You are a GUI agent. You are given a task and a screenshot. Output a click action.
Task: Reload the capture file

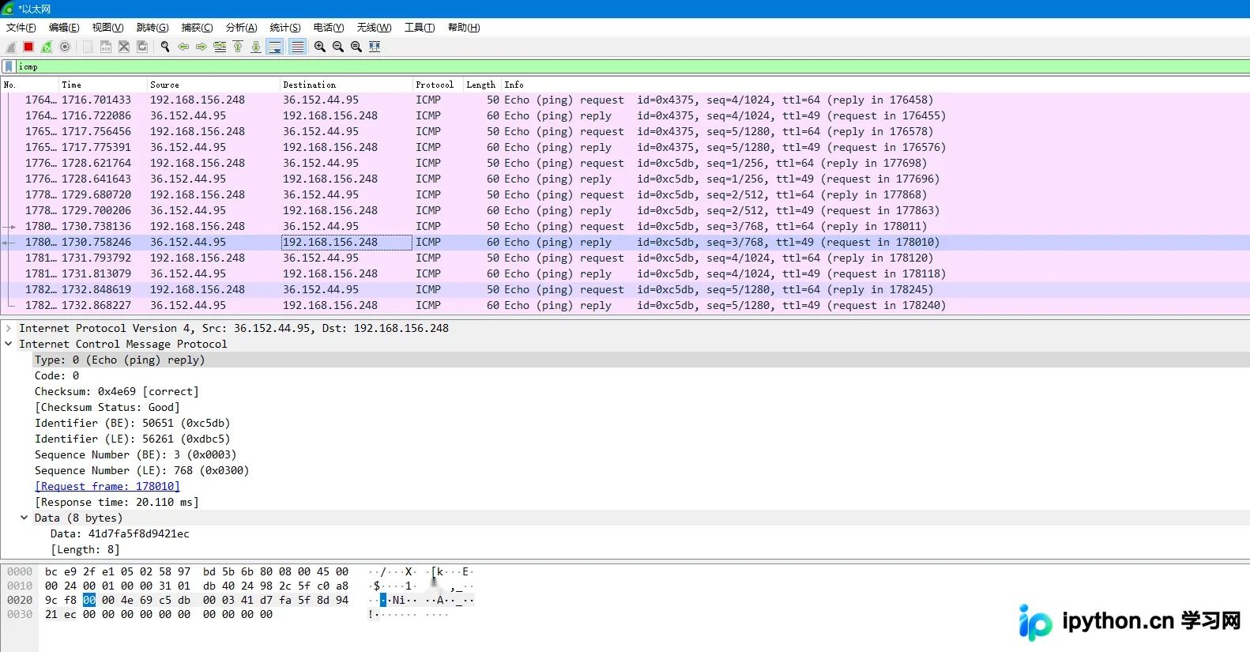[x=142, y=47]
